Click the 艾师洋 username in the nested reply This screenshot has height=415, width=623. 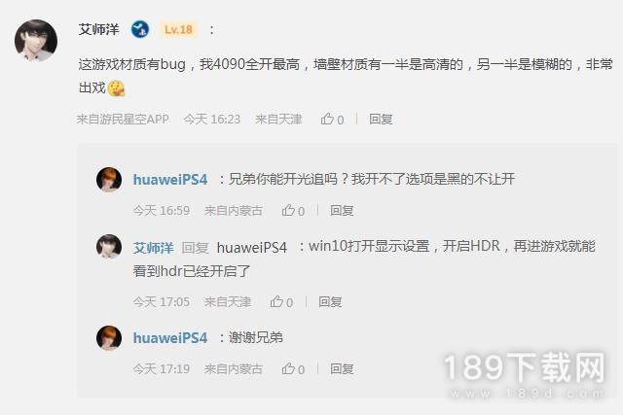[154, 248]
